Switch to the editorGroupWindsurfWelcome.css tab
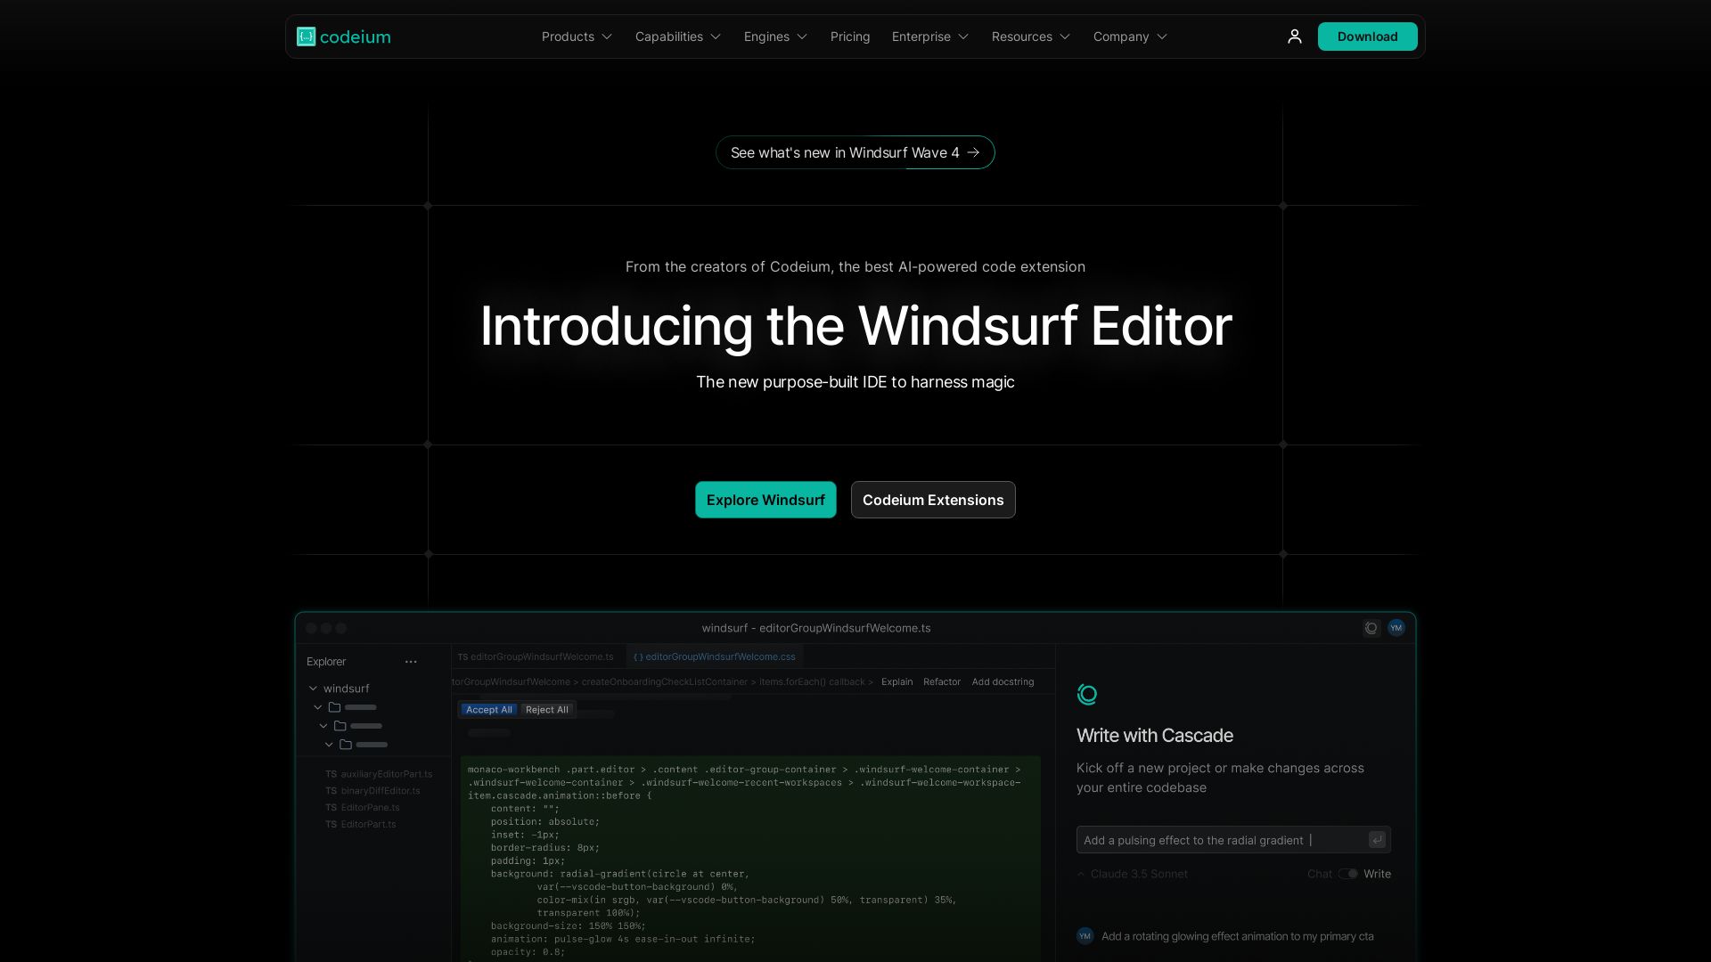Screen dimensions: 1711x962 pos(715,656)
